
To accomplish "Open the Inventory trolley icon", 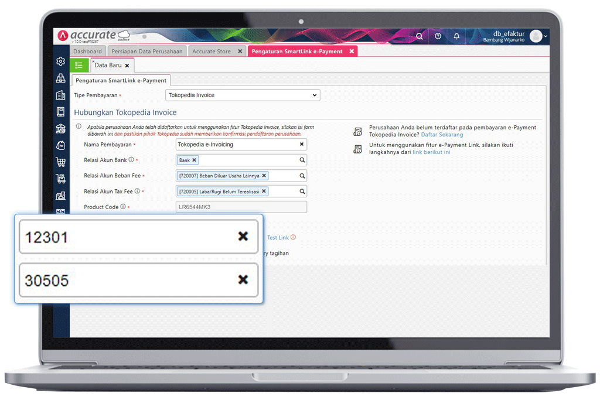I will tap(60, 179).
